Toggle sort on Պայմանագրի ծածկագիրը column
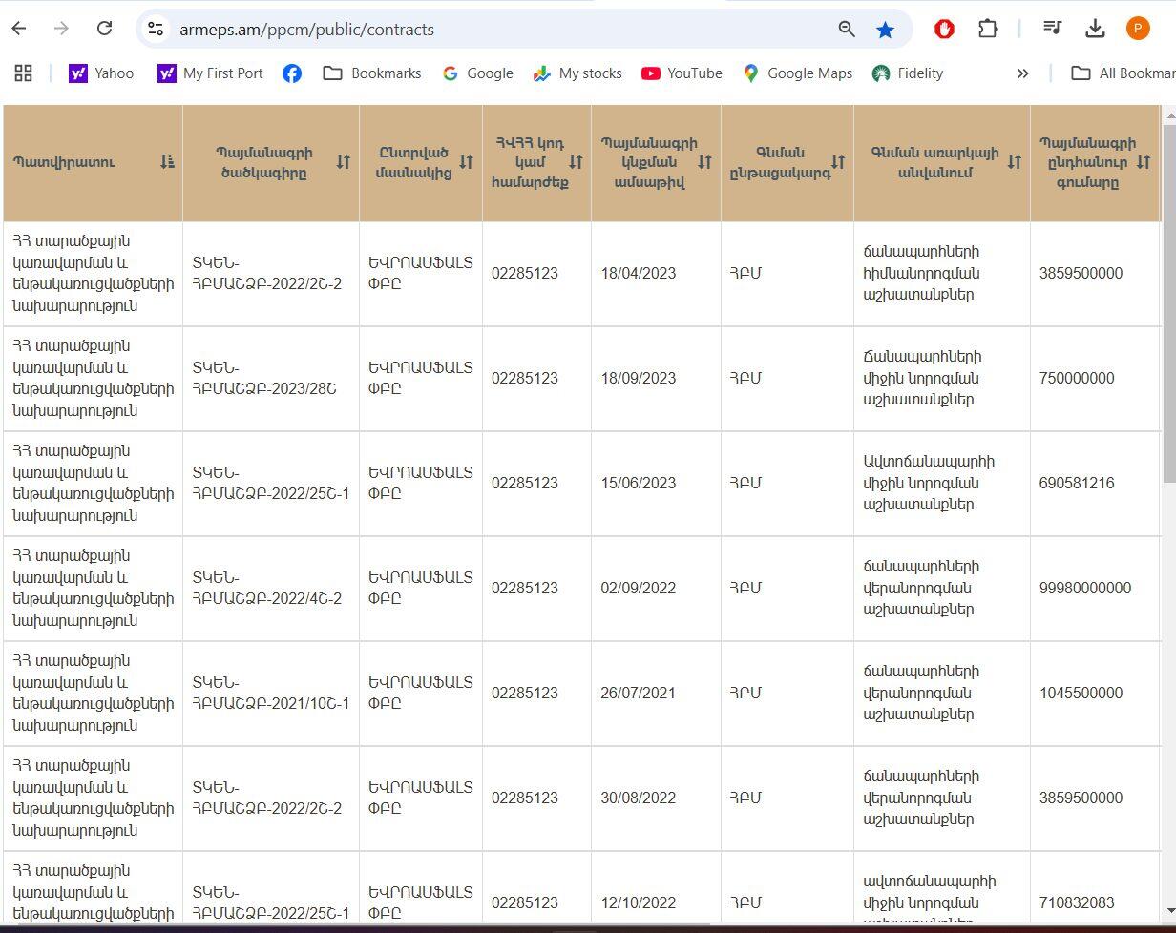Screen dimensions: 1176x933 [x=344, y=162]
